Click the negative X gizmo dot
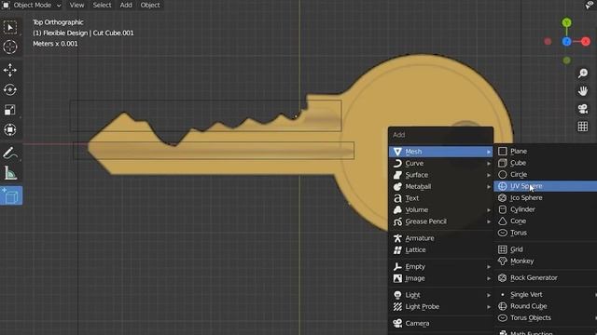The image size is (597, 335). 548,41
